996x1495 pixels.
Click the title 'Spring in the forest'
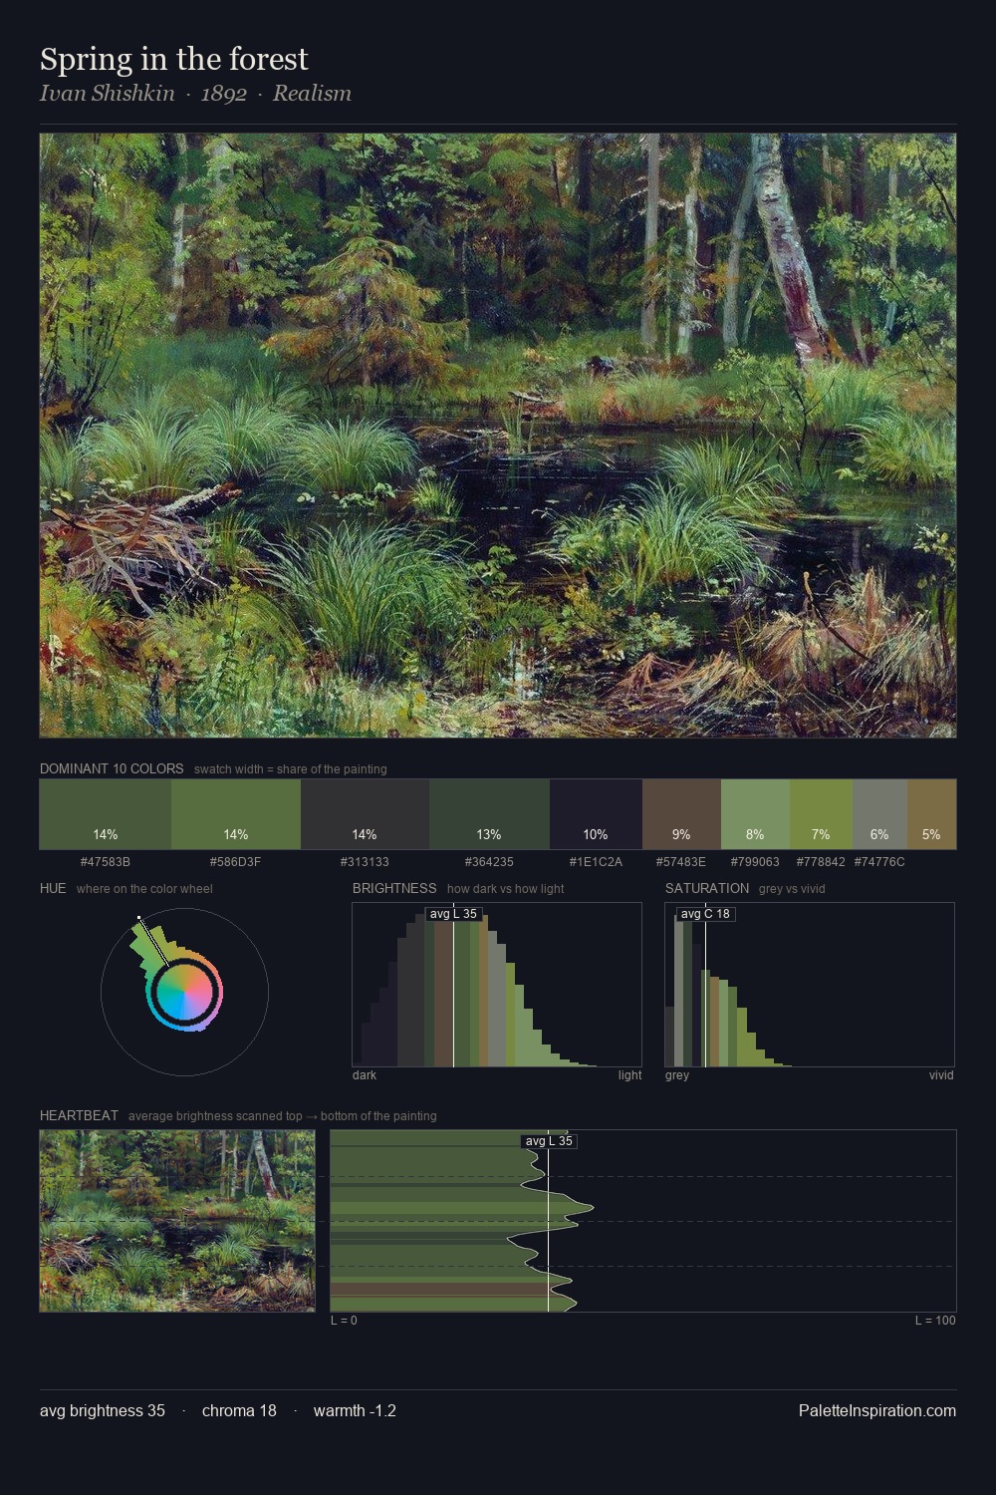[x=174, y=59]
